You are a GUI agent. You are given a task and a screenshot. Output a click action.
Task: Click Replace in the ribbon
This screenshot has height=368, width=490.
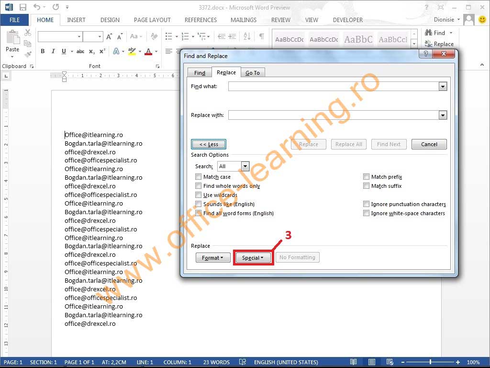(439, 44)
